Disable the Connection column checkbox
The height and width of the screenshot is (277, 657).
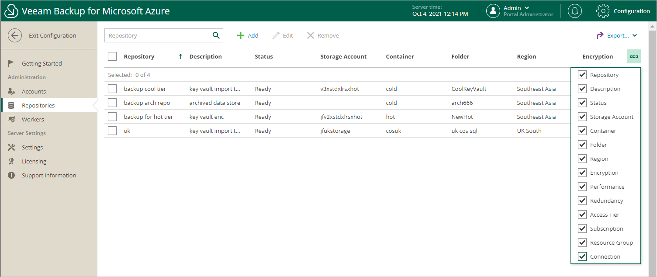(582, 256)
